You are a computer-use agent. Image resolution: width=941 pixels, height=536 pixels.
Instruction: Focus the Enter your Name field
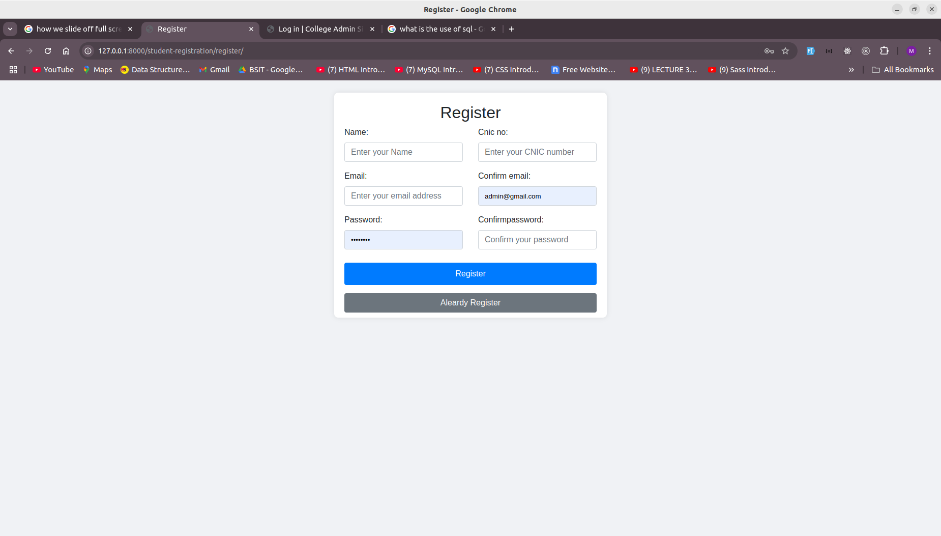403,152
